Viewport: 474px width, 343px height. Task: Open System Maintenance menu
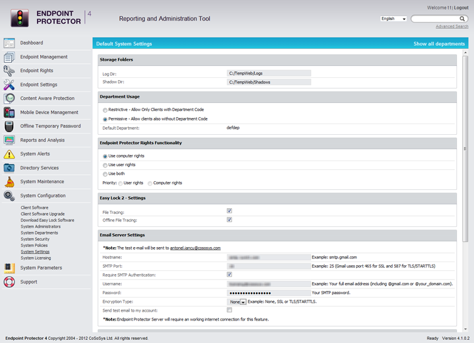pos(42,182)
